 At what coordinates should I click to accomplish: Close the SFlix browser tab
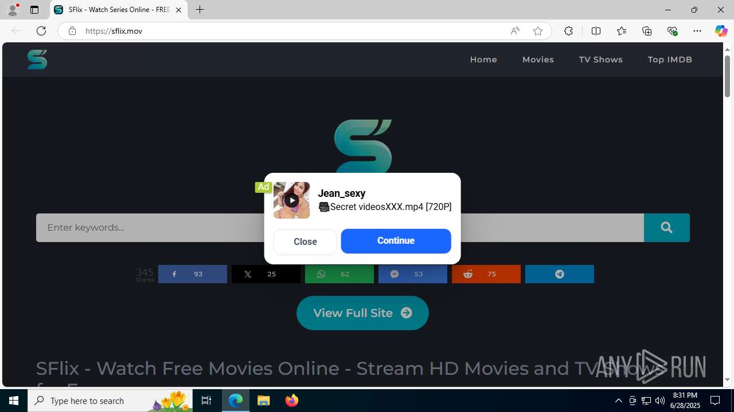click(x=178, y=10)
